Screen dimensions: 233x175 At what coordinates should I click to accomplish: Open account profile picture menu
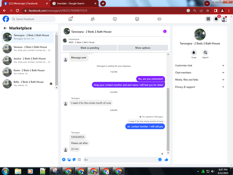[224, 19]
